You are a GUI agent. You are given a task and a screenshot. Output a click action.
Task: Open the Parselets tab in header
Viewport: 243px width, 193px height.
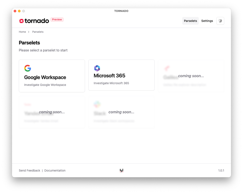click(190, 21)
